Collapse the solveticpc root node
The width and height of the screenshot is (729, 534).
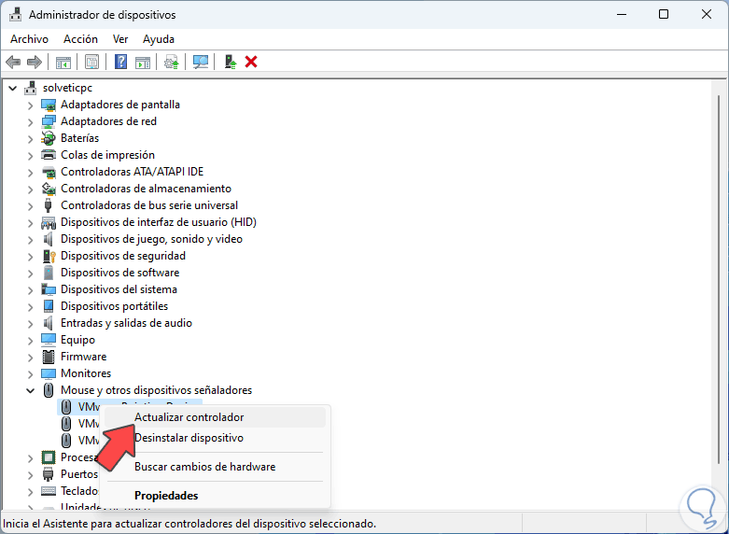tap(12, 88)
